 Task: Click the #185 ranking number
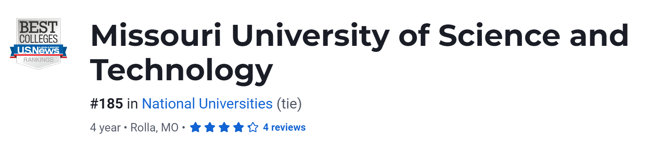coord(107,104)
